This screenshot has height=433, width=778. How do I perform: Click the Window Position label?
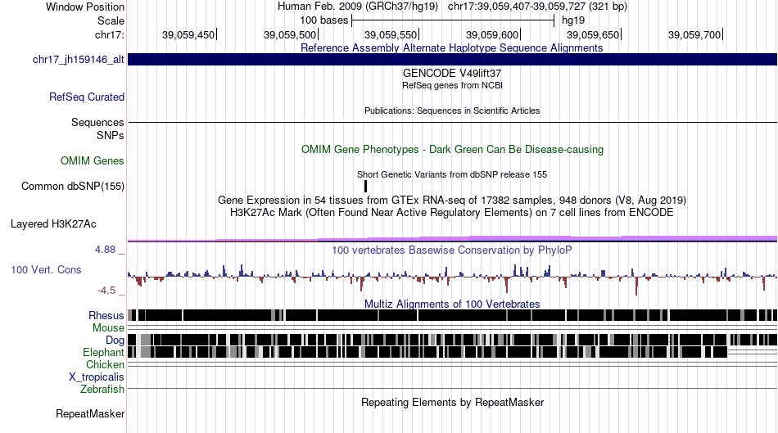85,7
